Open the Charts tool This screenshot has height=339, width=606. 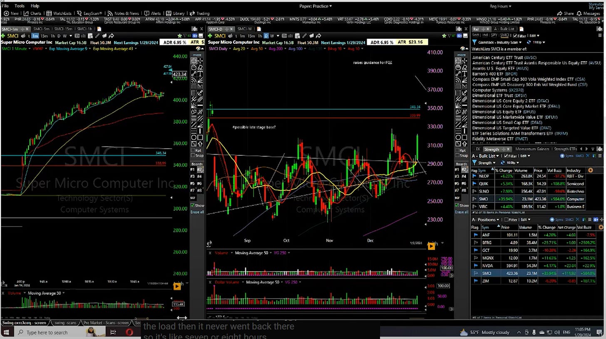click(32, 13)
